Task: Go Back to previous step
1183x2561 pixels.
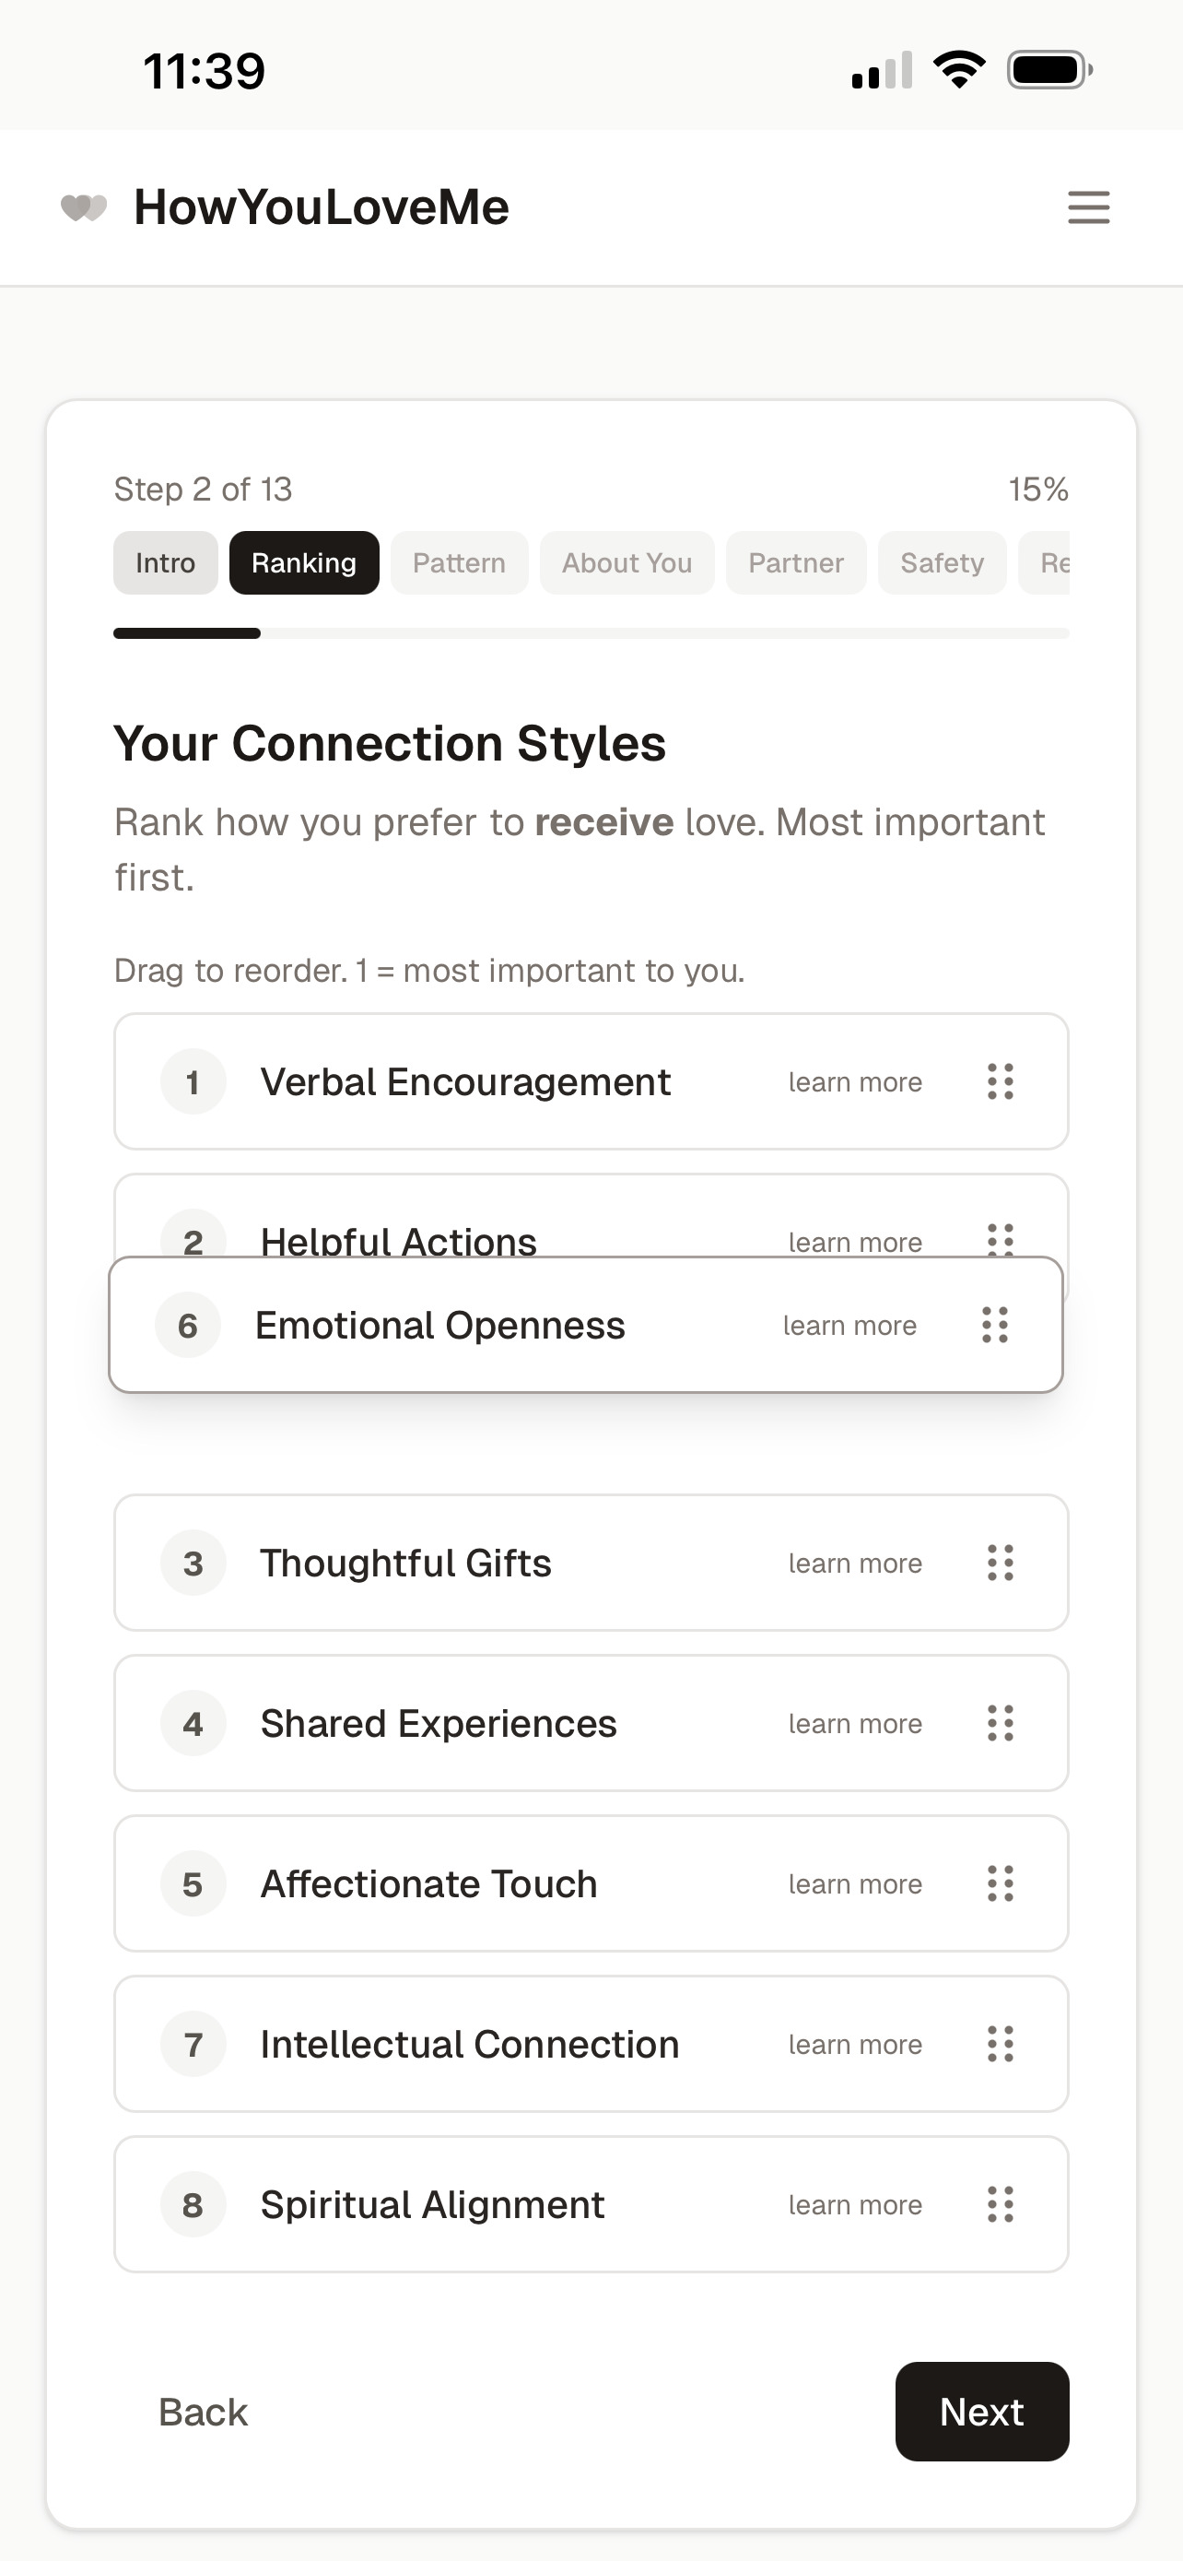Action: pos(203,2412)
